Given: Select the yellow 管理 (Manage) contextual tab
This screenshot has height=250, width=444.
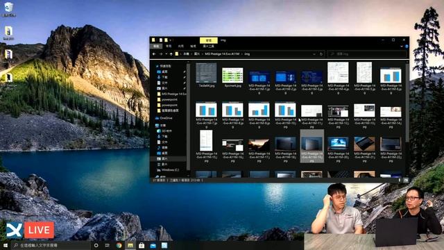Looking at the screenshot, I should click(x=208, y=40).
